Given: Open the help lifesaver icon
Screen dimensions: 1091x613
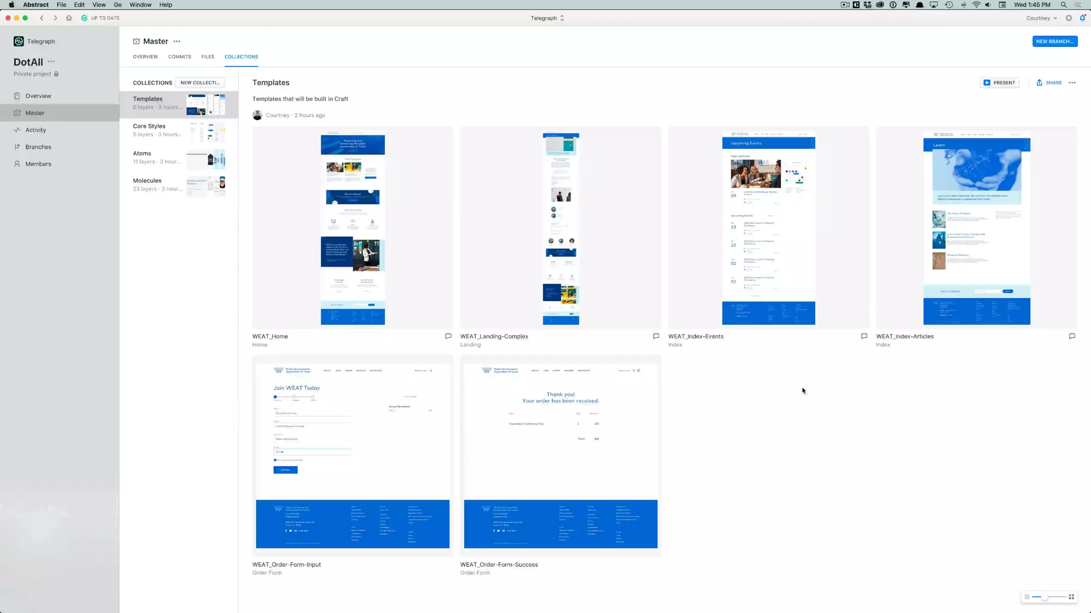Looking at the screenshot, I should tap(1069, 18).
